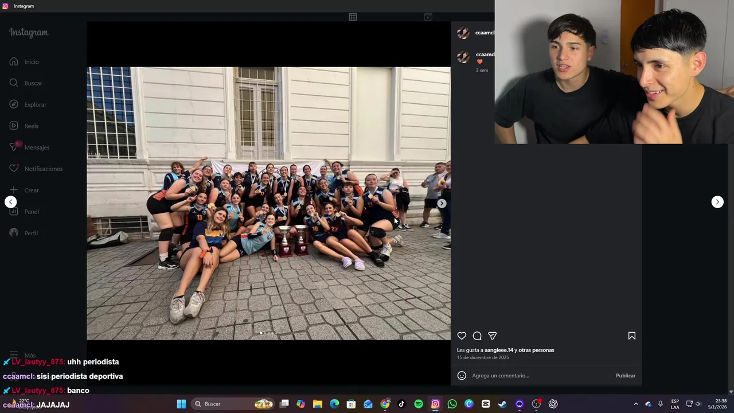Image resolution: width=734 pixels, height=413 pixels.
Task: Click the taskbar Buscar search box
Action: 232,404
